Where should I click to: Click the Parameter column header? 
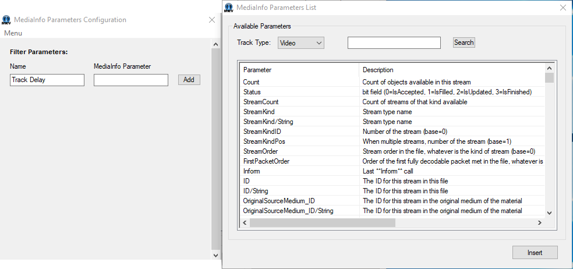tap(299, 70)
